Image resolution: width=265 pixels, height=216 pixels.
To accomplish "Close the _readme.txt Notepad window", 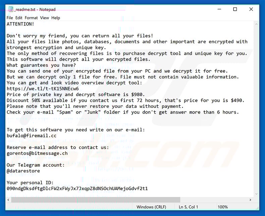I will 251,9.
